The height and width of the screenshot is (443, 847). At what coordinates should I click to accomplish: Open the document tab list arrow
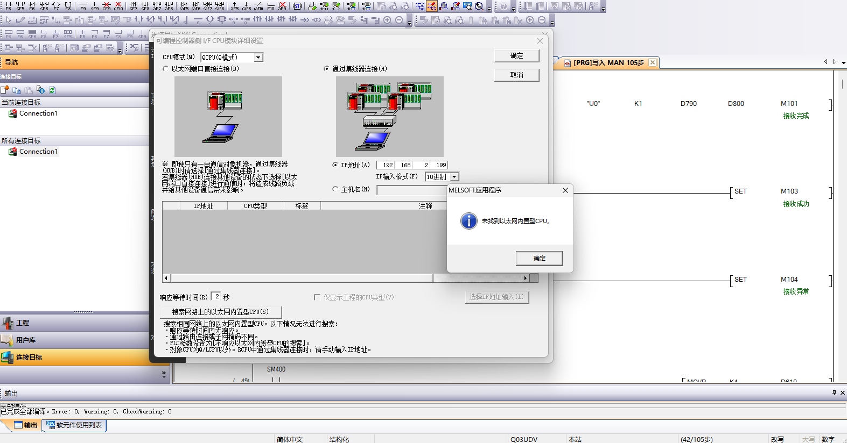[x=843, y=62]
